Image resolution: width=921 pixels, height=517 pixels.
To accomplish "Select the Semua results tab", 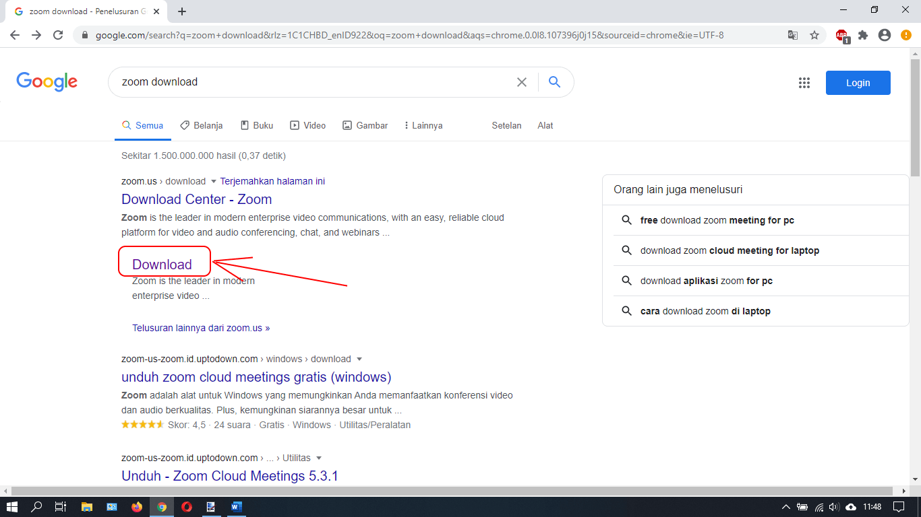I will (x=142, y=125).
